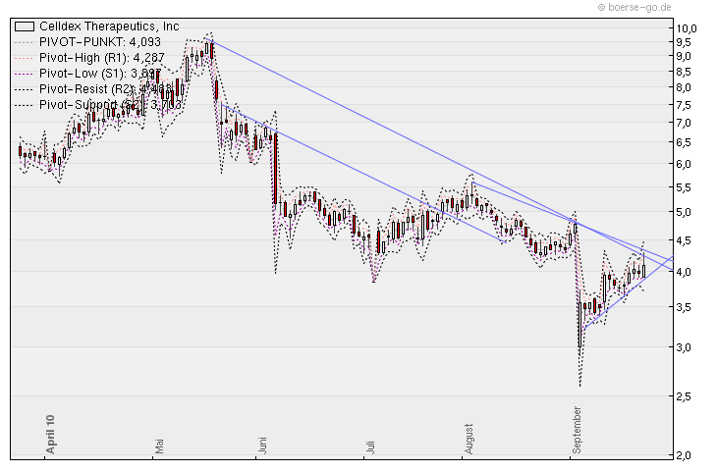This screenshot has height=472, width=717.
Task: Click the Juni month axis label
Action: (263, 444)
